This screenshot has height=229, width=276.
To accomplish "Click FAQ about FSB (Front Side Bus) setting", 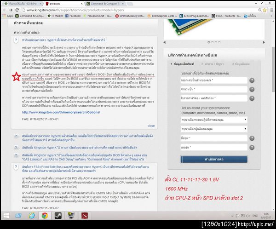I will point(86,169).
